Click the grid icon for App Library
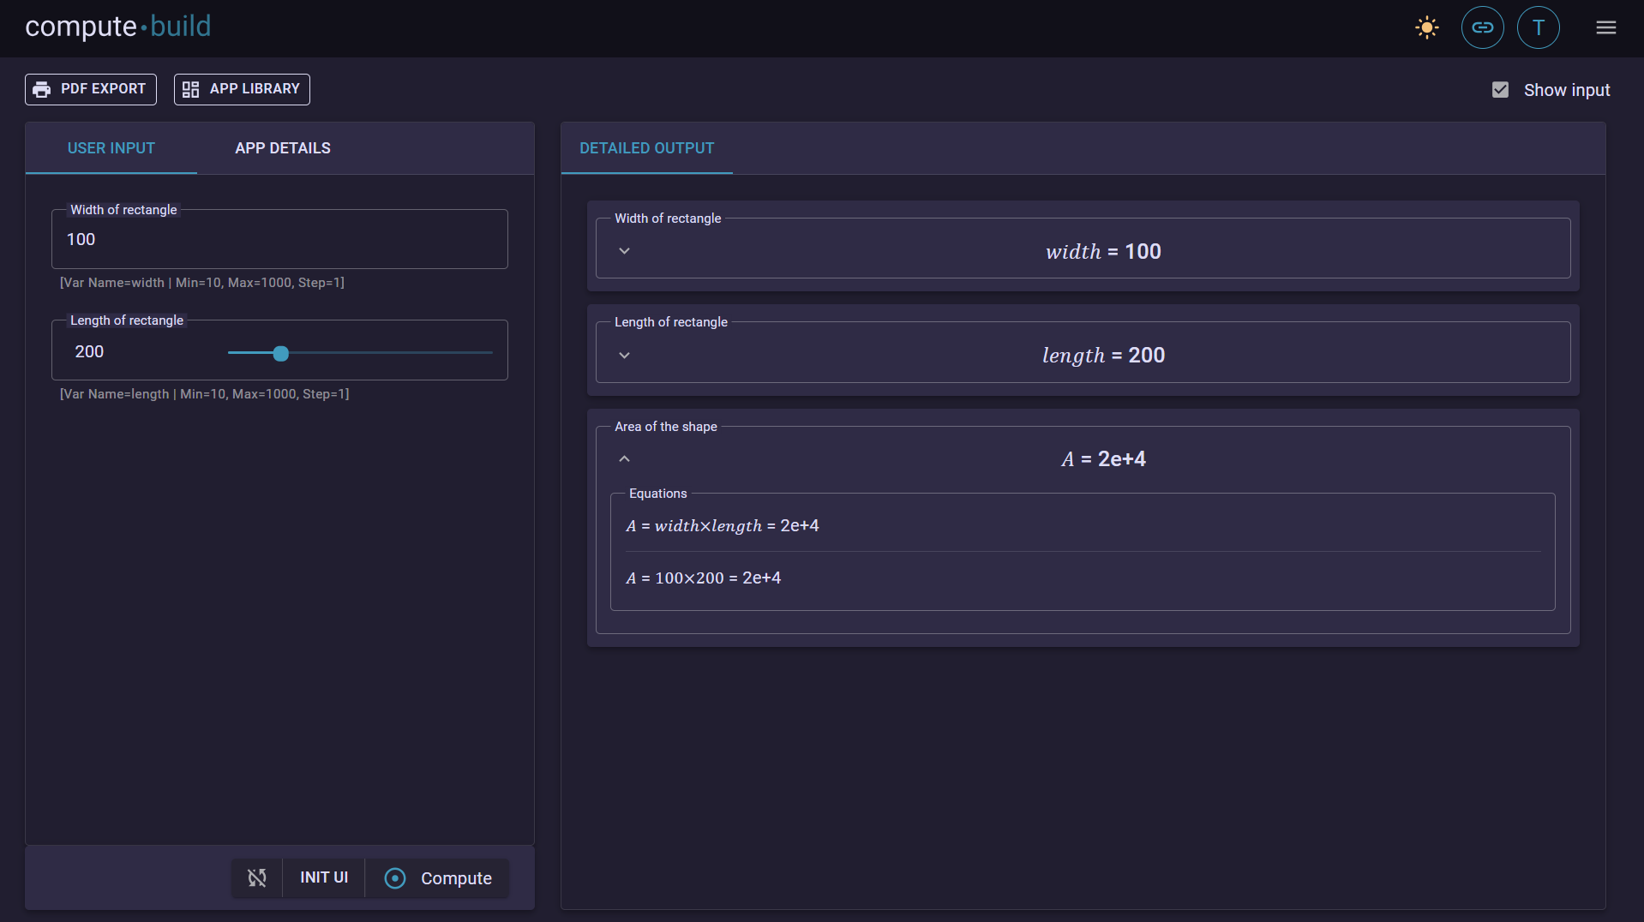 tap(190, 89)
